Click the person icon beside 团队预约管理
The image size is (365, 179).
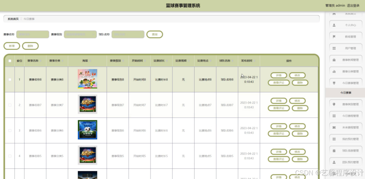click(x=334, y=162)
